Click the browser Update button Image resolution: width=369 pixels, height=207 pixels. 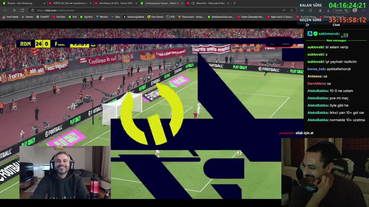pos(341,10)
